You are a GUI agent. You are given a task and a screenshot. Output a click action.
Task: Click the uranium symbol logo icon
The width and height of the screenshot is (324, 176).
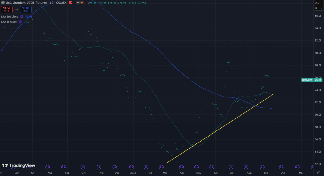coord(3,3)
